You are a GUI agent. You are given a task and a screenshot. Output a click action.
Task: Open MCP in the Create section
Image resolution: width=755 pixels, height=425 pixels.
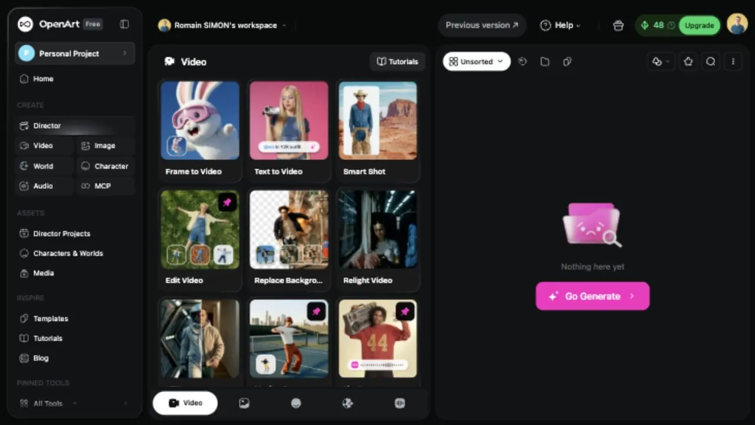point(106,186)
